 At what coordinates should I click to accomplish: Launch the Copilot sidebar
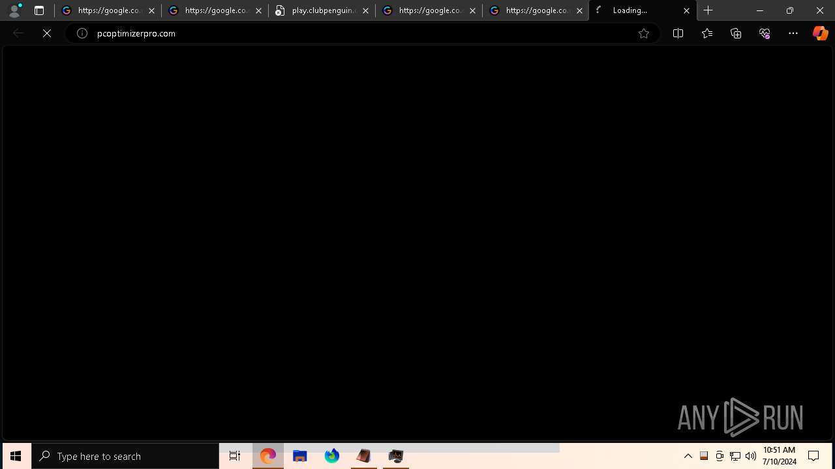(x=821, y=33)
